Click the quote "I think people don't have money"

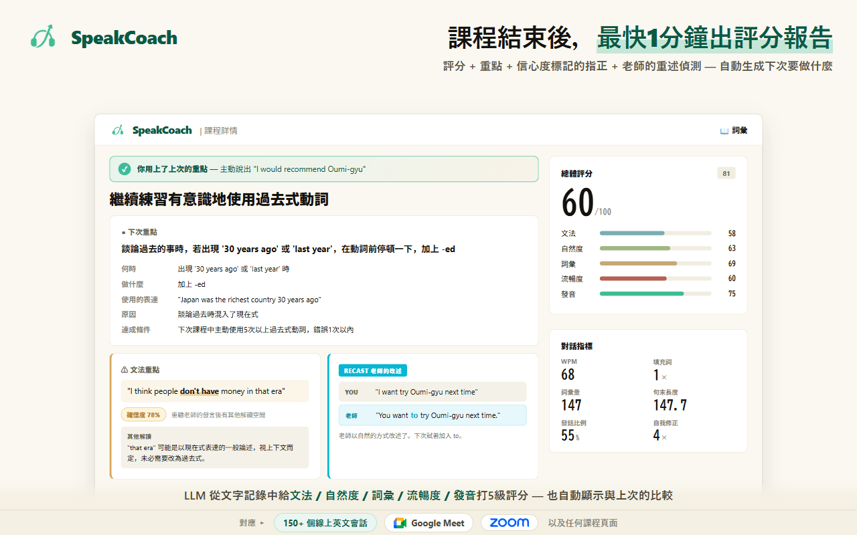[206, 391]
